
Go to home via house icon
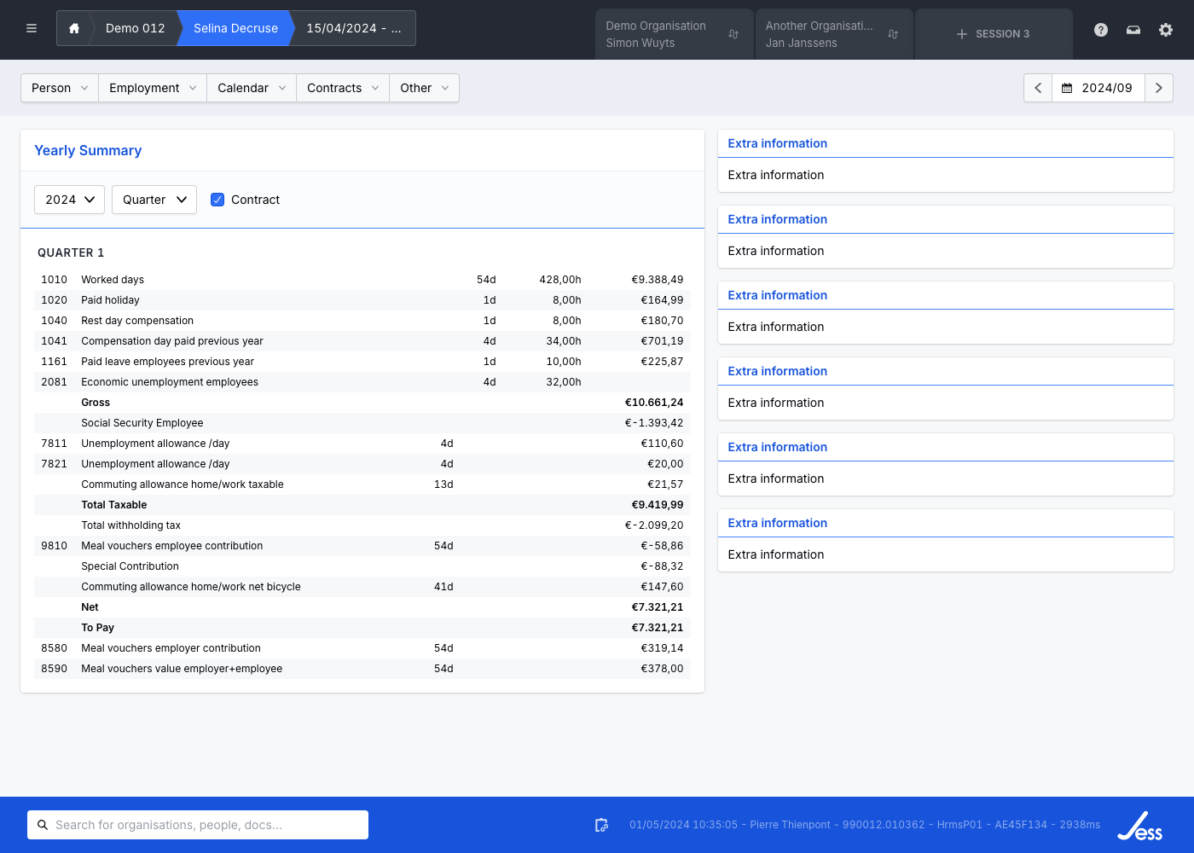coord(74,28)
